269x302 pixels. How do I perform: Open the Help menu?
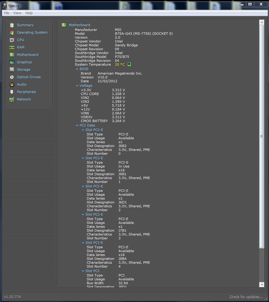29,13
